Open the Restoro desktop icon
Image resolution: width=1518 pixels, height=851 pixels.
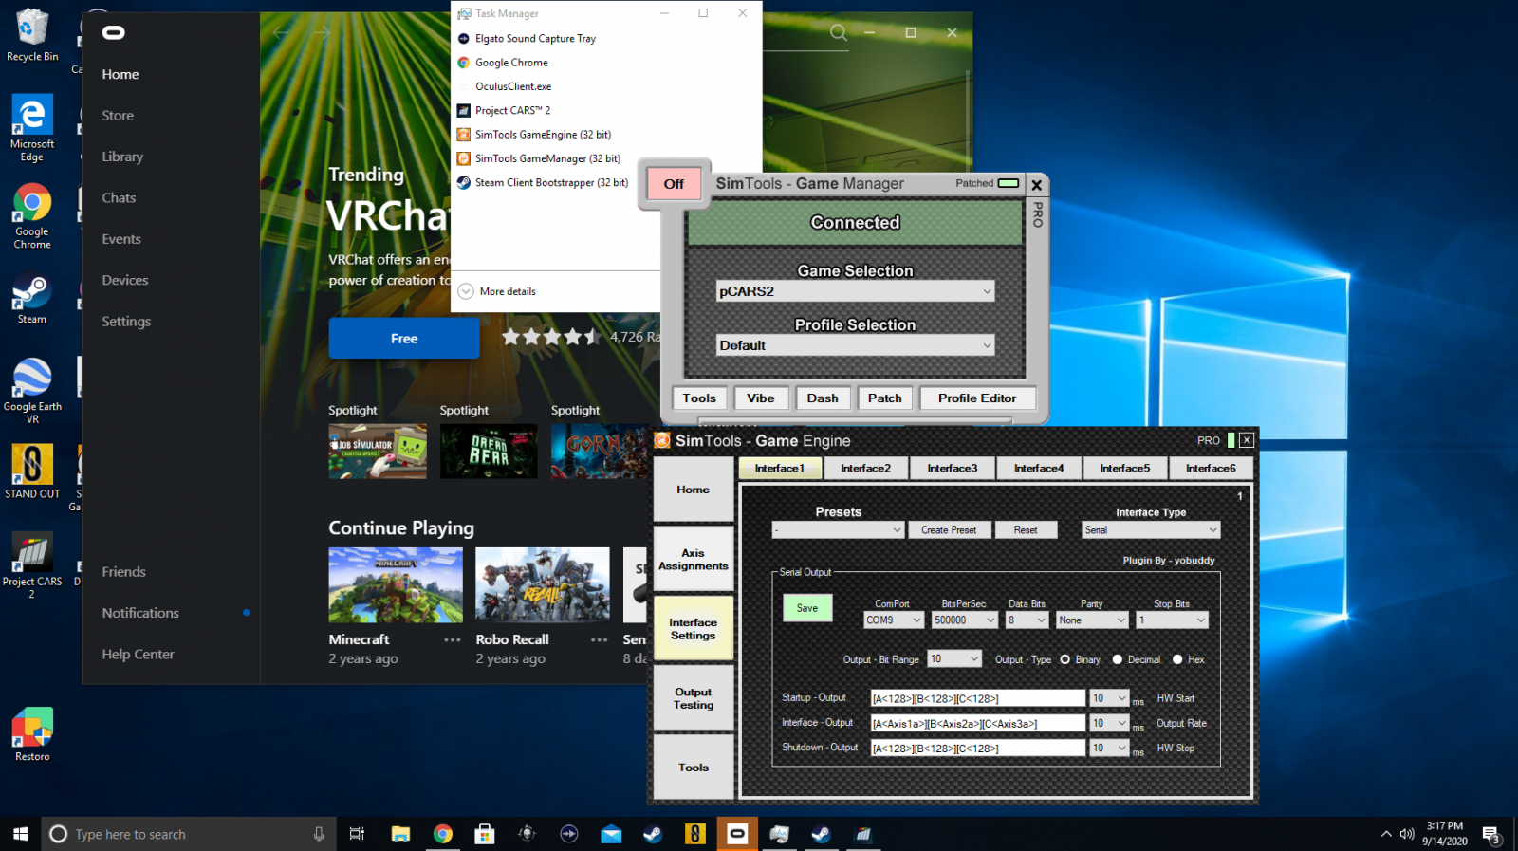pos(32,734)
